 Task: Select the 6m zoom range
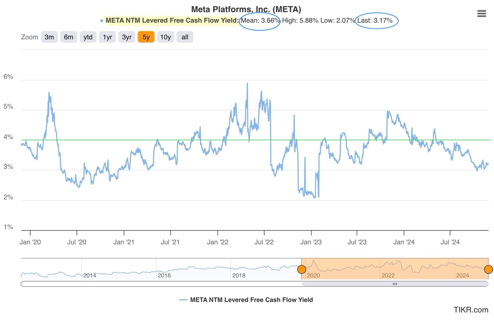coord(68,37)
